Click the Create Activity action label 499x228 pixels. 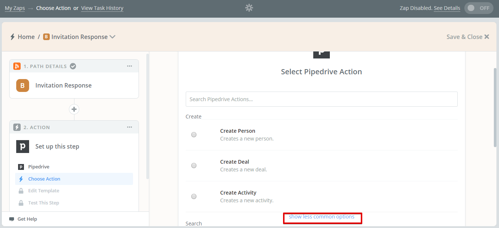[238, 193]
